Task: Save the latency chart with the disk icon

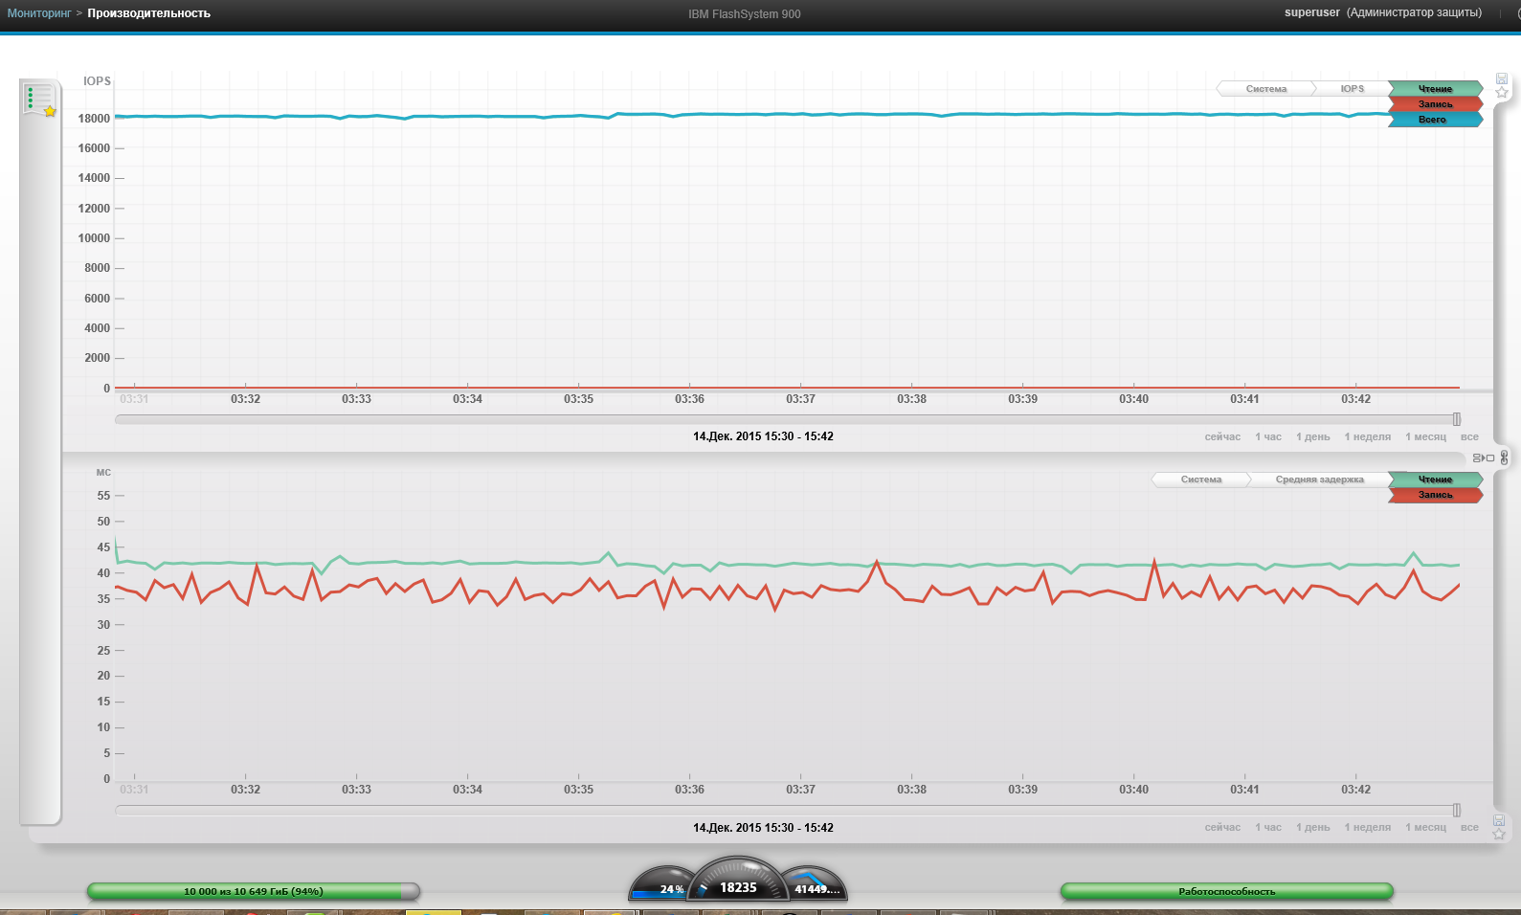Action: (x=1499, y=820)
